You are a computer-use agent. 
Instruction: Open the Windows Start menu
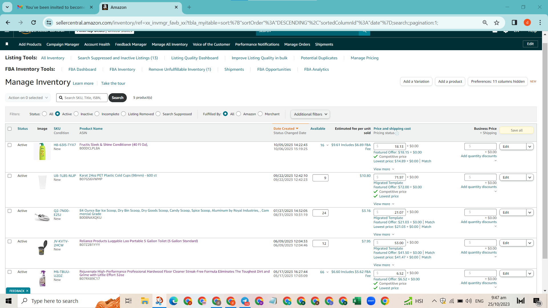(x=9, y=301)
